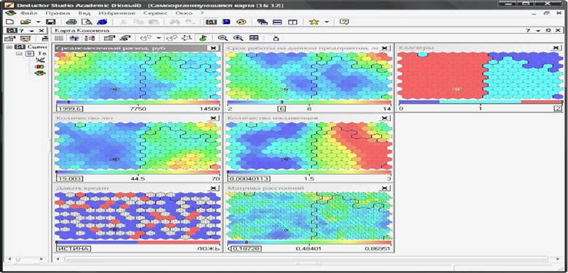Open the Файл menu
Image resolution: width=568 pixels, height=273 pixels.
click(28, 12)
